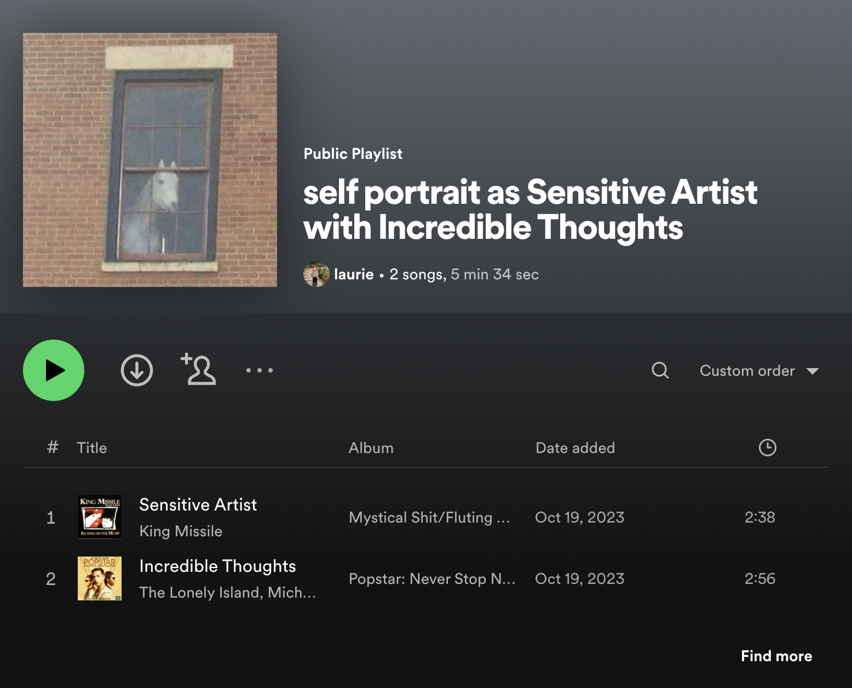
Task: Click the playlist title heading
Action: [530, 209]
